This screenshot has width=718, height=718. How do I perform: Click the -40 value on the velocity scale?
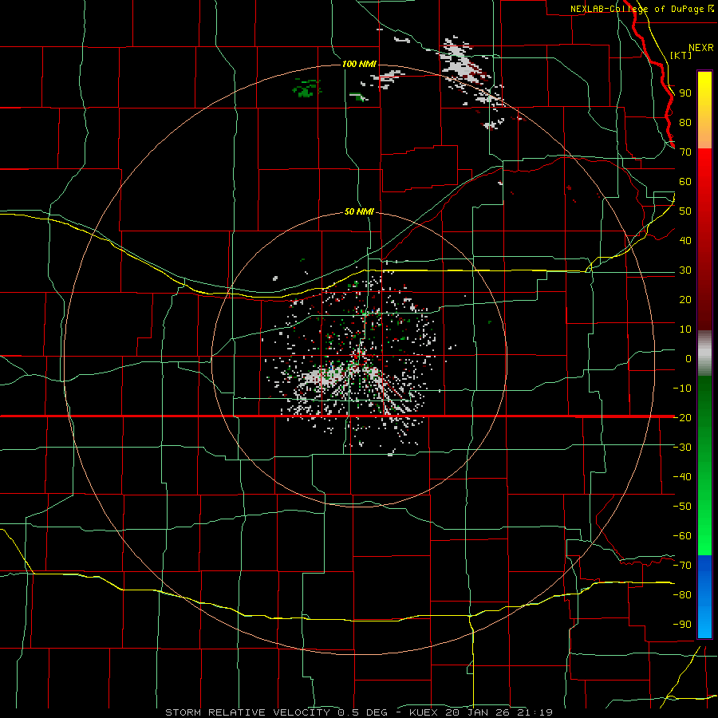(682, 477)
